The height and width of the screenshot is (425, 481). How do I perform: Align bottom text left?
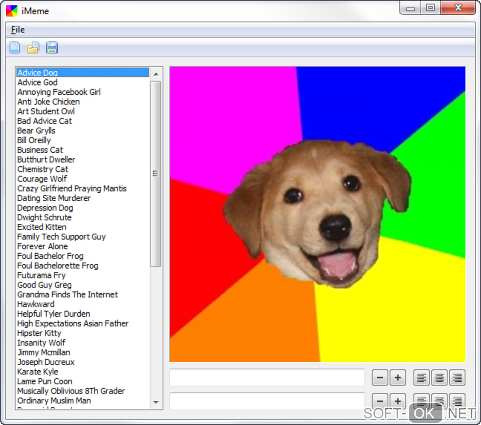422,401
